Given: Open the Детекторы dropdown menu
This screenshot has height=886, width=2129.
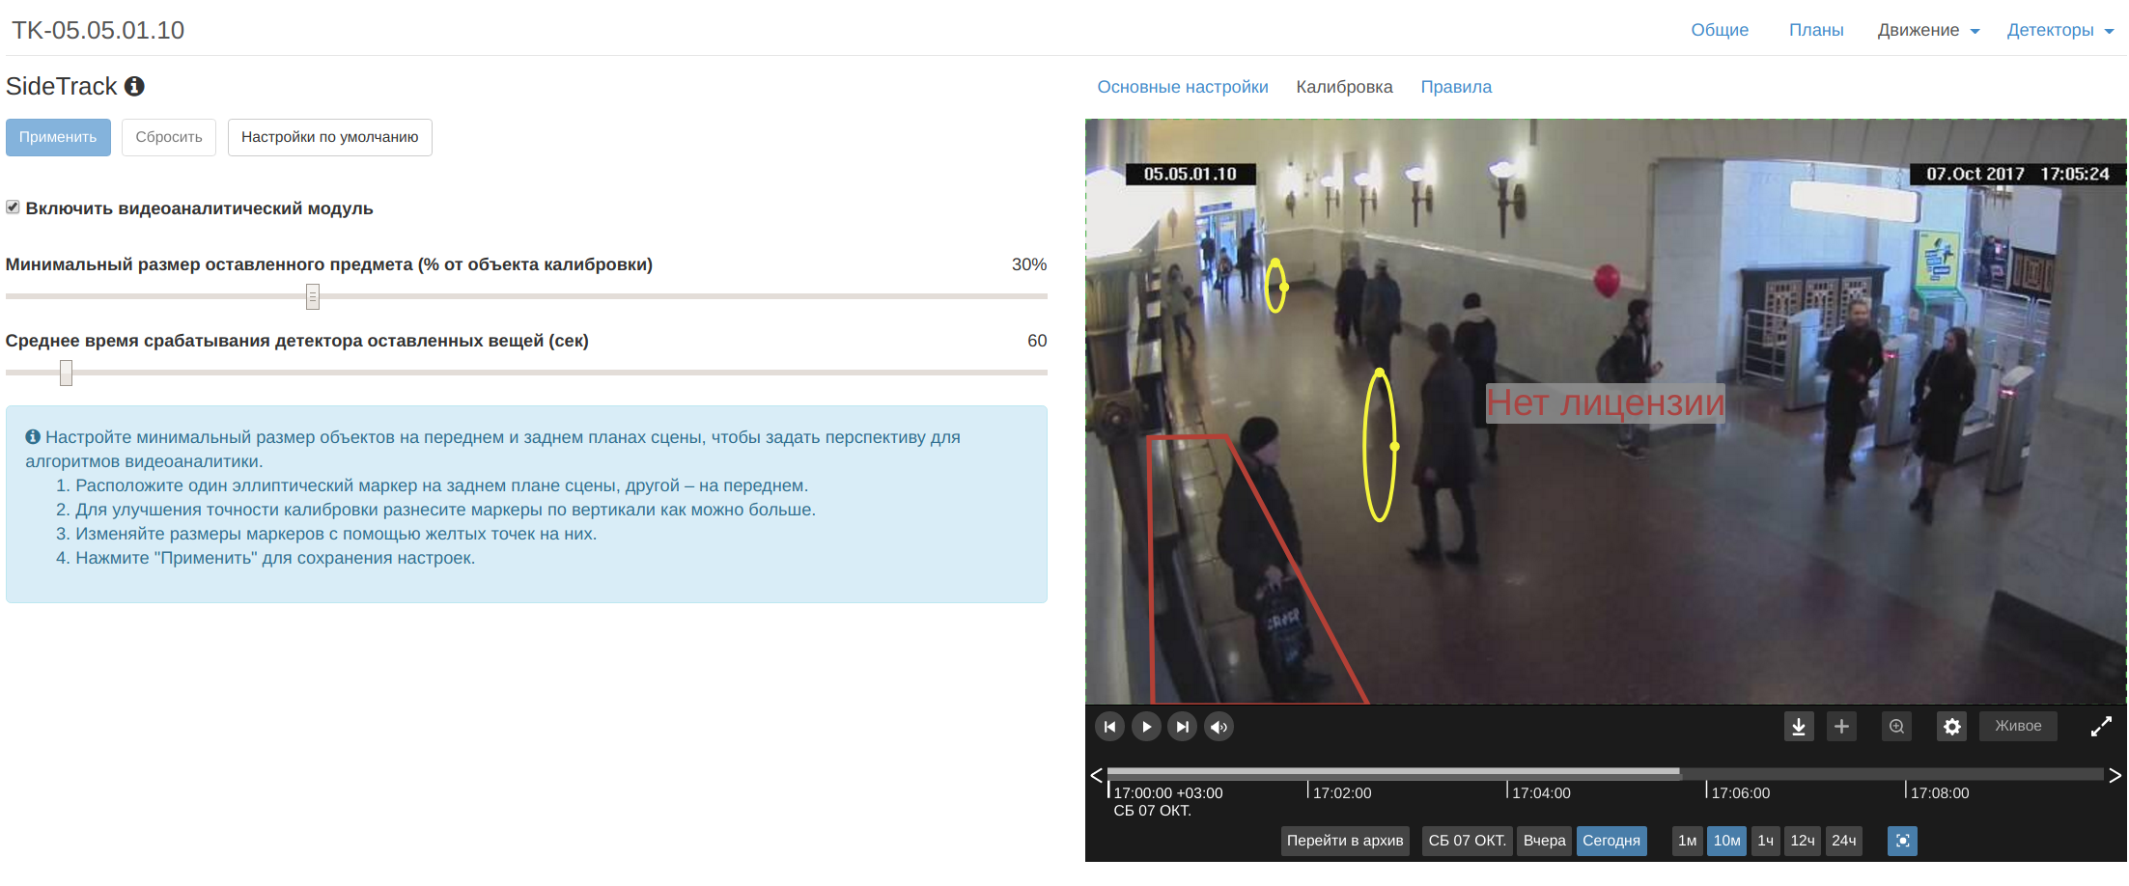Looking at the screenshot, I should [2060, 30].
